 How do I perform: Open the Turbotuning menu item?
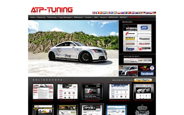point(52,17)
